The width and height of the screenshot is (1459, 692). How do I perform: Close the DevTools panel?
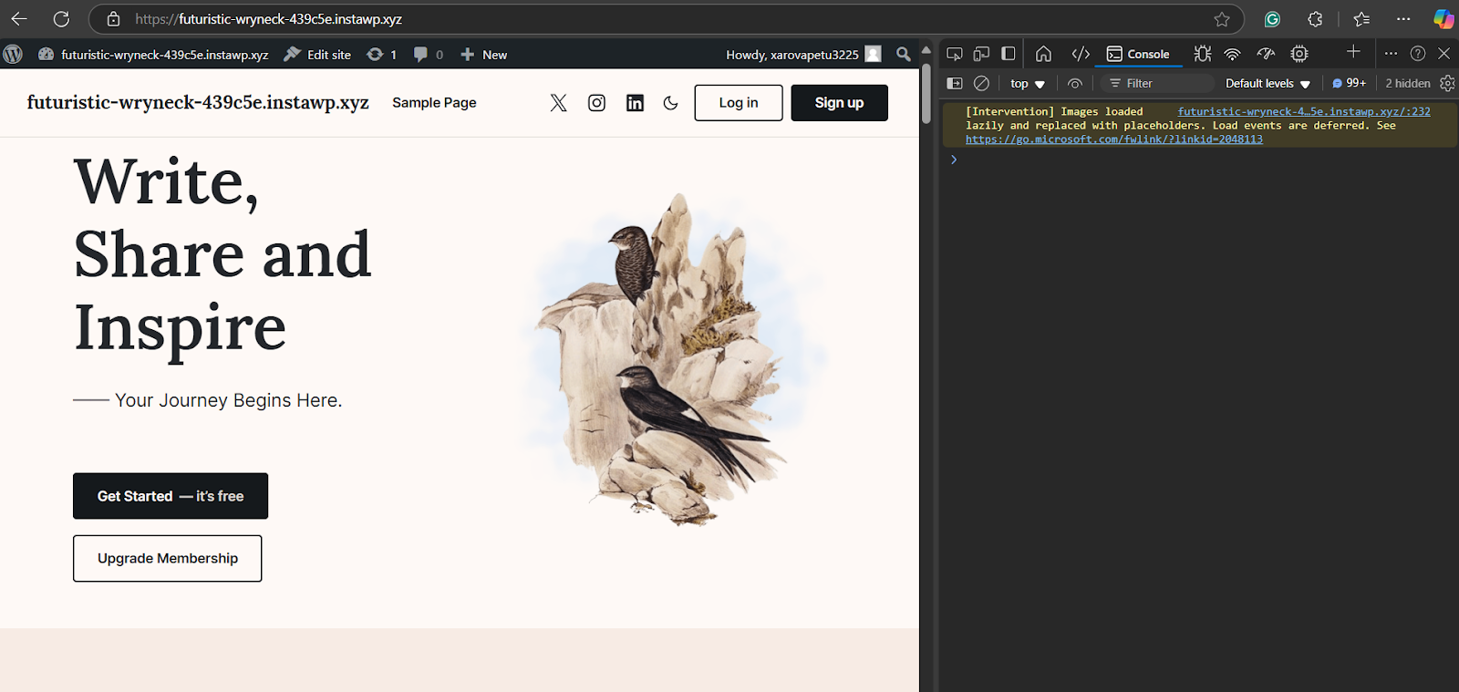coord(1444,54)
